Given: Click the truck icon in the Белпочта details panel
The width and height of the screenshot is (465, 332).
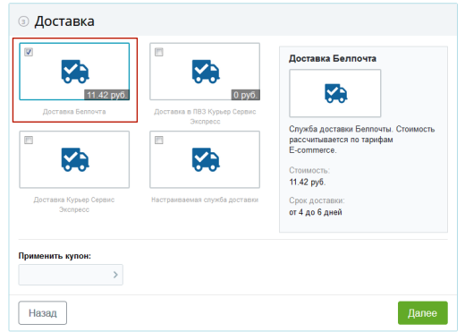Looking at the screenshot, I should coord(335,93).
